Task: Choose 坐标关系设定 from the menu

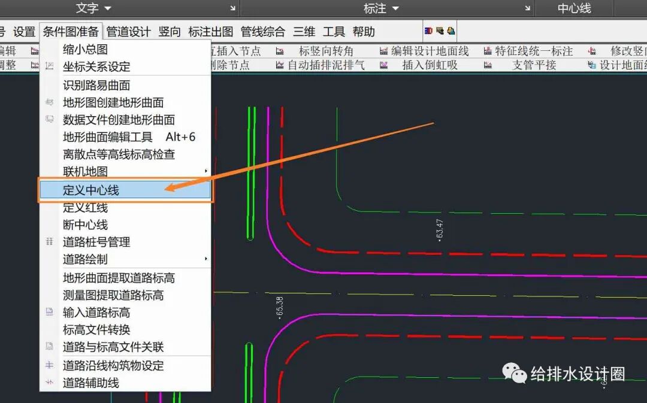Action: click(x=125, y=66)
